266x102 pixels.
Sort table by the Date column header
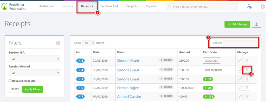tap(103, 52)
